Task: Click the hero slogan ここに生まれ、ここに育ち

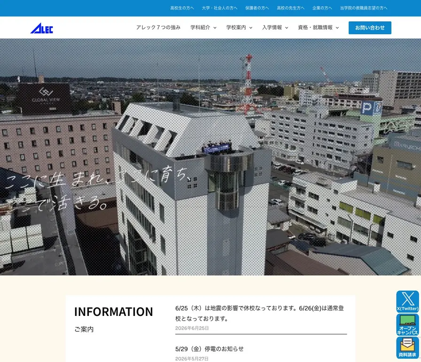Action: click(x=98, y=178)
